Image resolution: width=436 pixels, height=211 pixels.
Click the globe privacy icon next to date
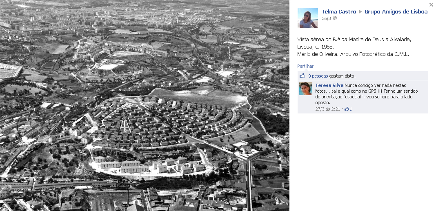(335, 18)
